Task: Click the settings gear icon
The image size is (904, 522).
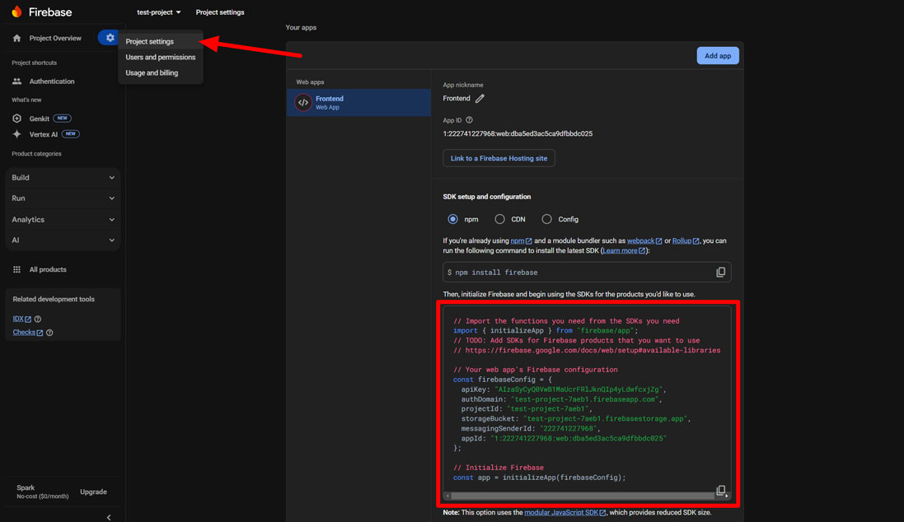Action: coord(110,38)
